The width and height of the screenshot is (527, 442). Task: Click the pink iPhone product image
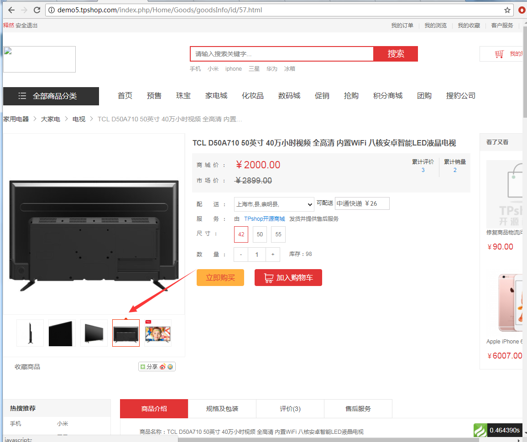pyautogui.click(x=510, y=303)
